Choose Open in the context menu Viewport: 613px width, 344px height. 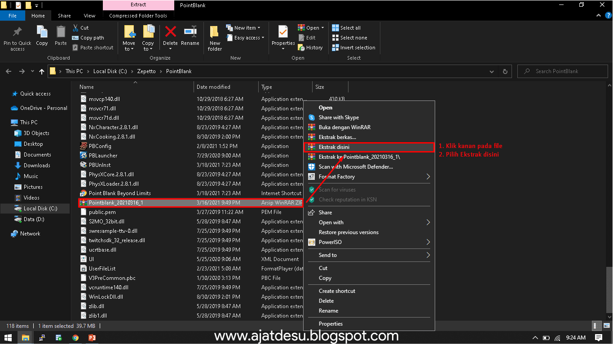(369, 108)
